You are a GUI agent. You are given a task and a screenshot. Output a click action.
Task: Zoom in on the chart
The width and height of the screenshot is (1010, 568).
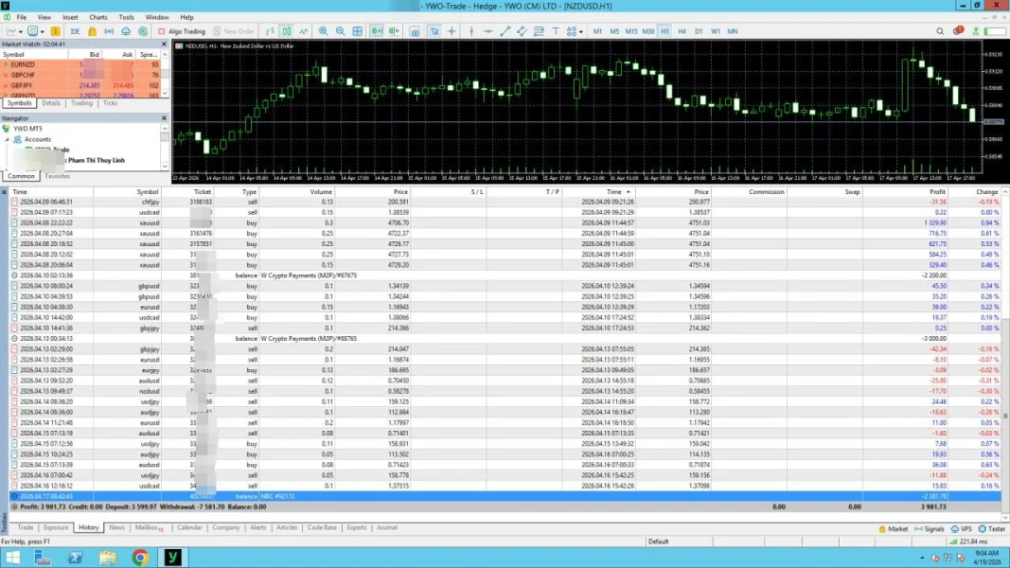[x=324, y=31]
